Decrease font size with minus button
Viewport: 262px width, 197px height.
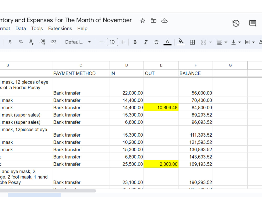point(101,42)
